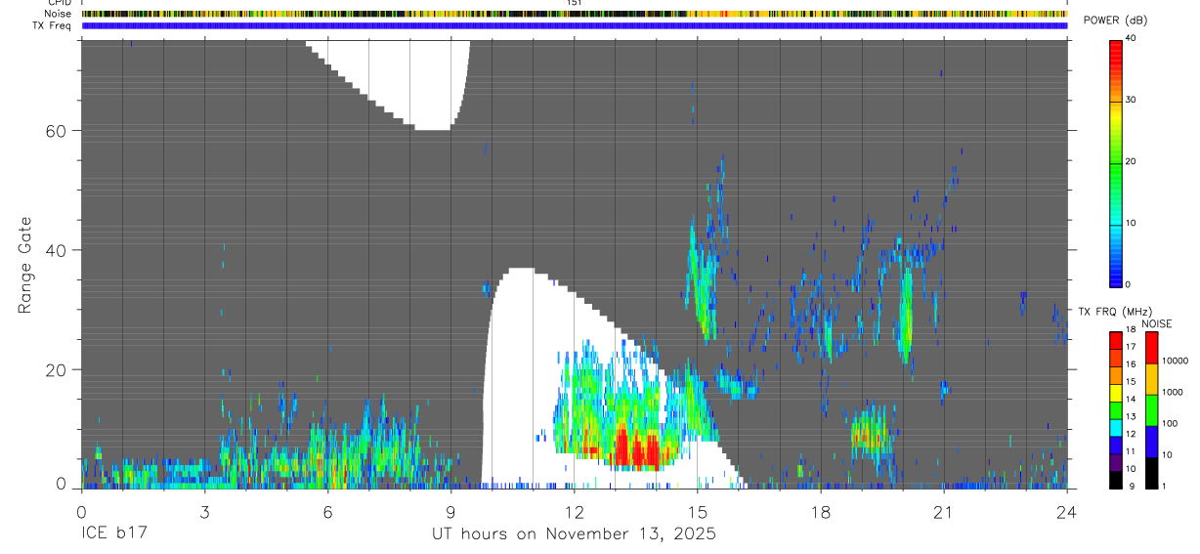Image resolution: width=1200 pixels, height=554 pixels.
Task: Click the blue TX Freq strip above plot
Action: (574, 25)
